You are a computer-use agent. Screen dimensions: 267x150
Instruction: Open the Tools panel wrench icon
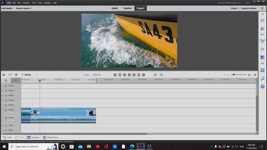pos(262,29)
